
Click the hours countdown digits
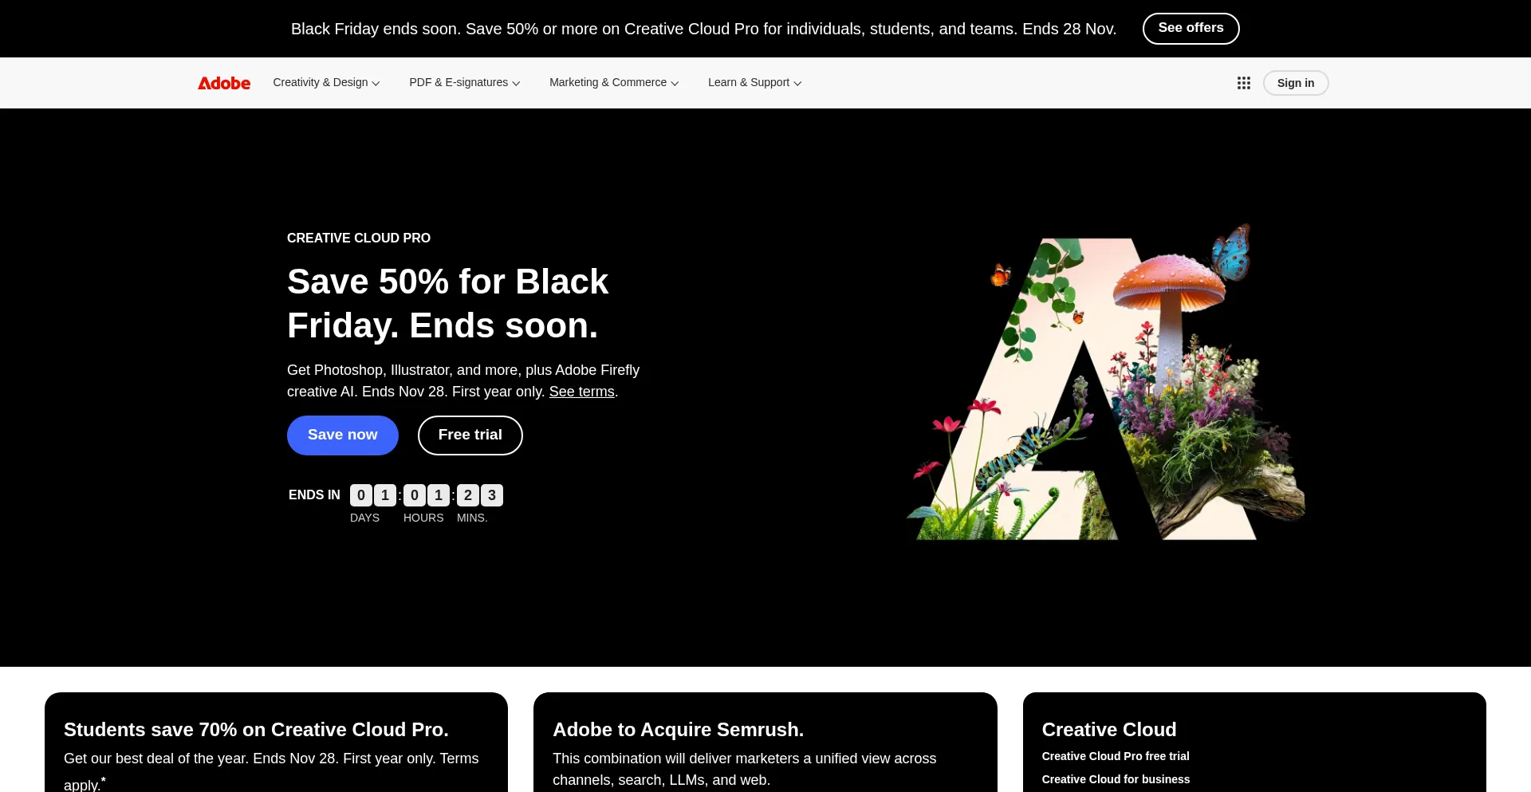(427, 495)
